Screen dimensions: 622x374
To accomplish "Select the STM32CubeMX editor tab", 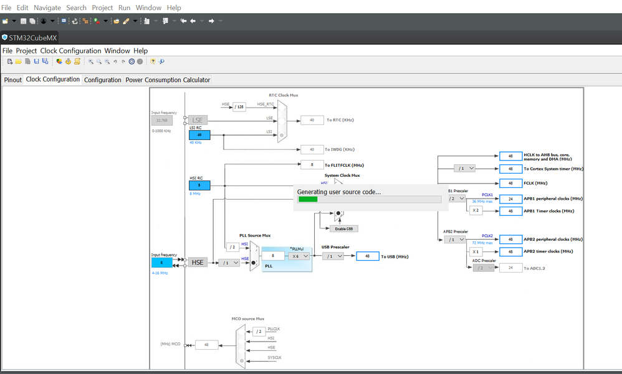I will [30, 37].
